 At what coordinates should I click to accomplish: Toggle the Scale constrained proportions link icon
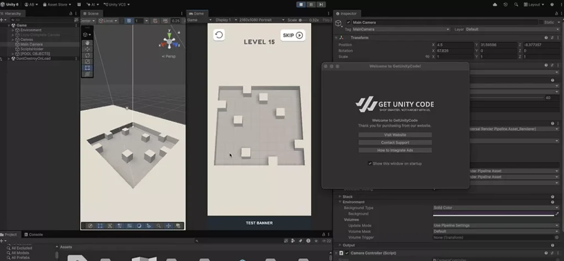(x=427, y=57)
